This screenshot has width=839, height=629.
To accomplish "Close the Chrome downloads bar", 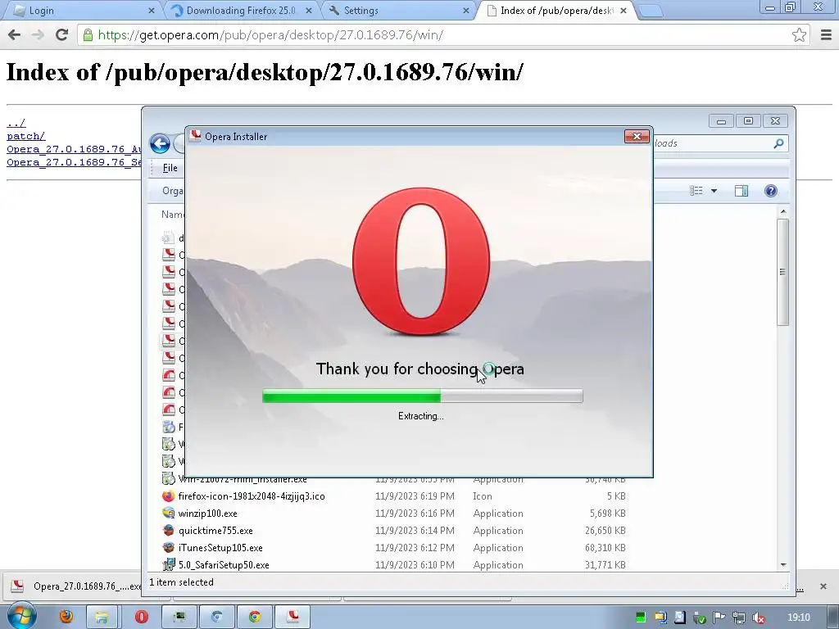I will 823,586.
